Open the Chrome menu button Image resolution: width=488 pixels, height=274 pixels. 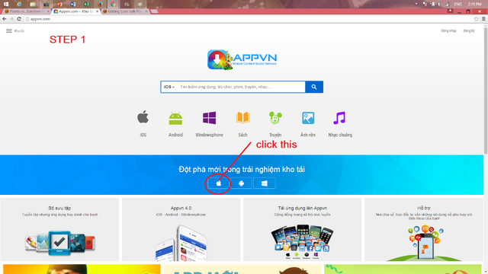click(483, 19)
